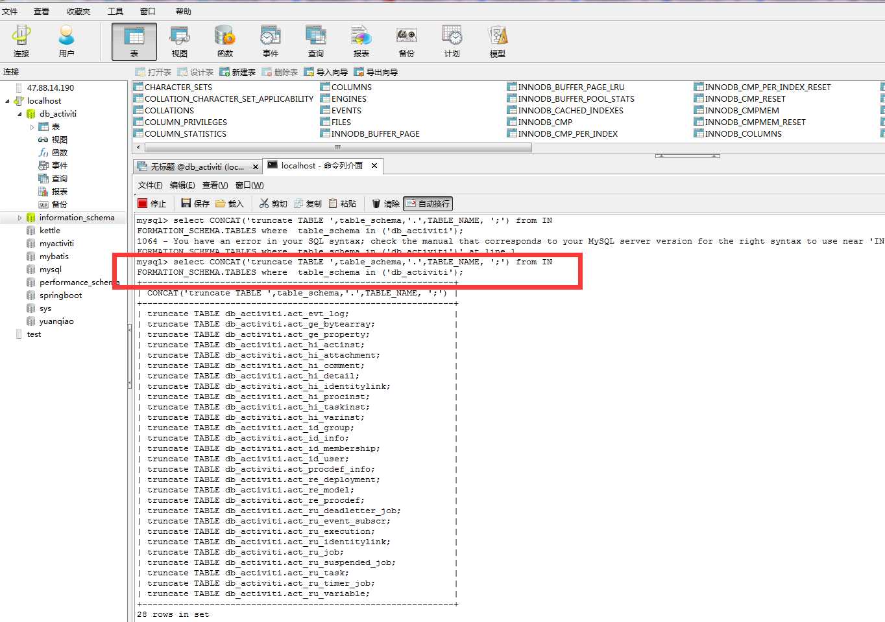Open console 查看(V) menu
This screenshot has height=622, width=885.
(215, 185)
